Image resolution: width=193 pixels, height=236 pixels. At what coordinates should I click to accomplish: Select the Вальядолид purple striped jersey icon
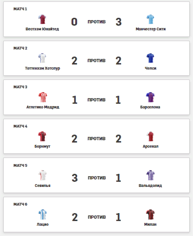150,175
